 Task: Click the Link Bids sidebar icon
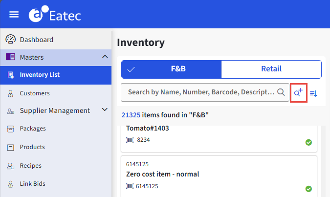10,184
